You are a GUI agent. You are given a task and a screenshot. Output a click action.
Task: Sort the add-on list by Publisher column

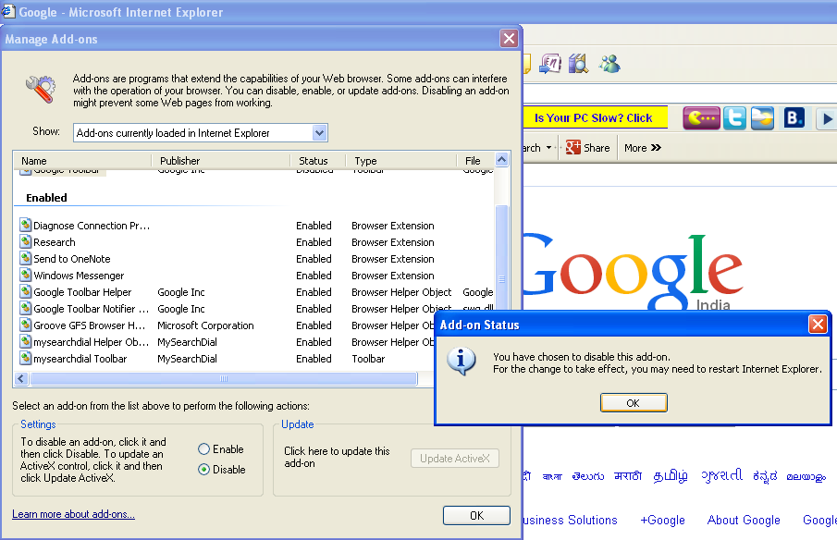tap(220, 161)
